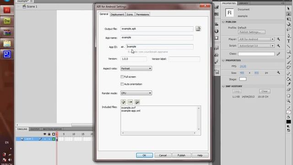Add folder to included files icon
Screen dimensions: 293x165
(137, 102)
